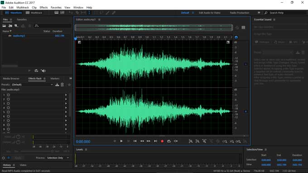This screenshot has width=308, height=173.
Task: Rewind the audio
Action: pyautogui.click(x=142, y=141)
